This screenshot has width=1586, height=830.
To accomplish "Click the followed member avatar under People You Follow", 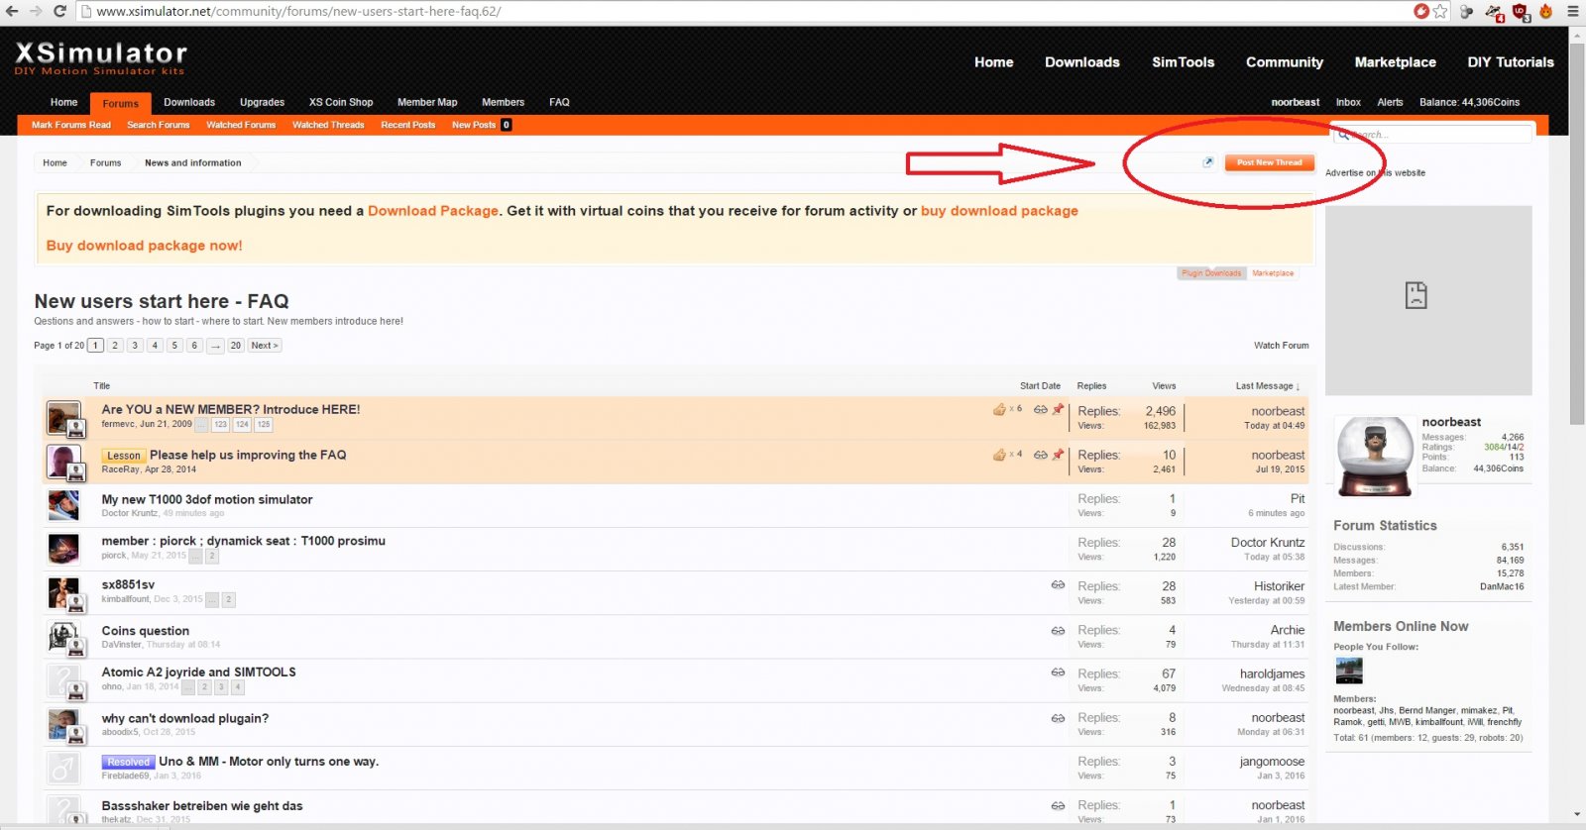I will click(1349, 671).
